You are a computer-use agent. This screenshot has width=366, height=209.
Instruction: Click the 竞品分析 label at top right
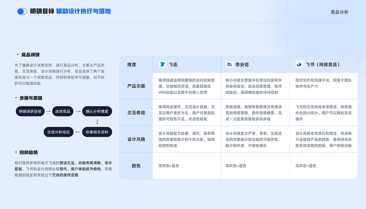[340, 12]
